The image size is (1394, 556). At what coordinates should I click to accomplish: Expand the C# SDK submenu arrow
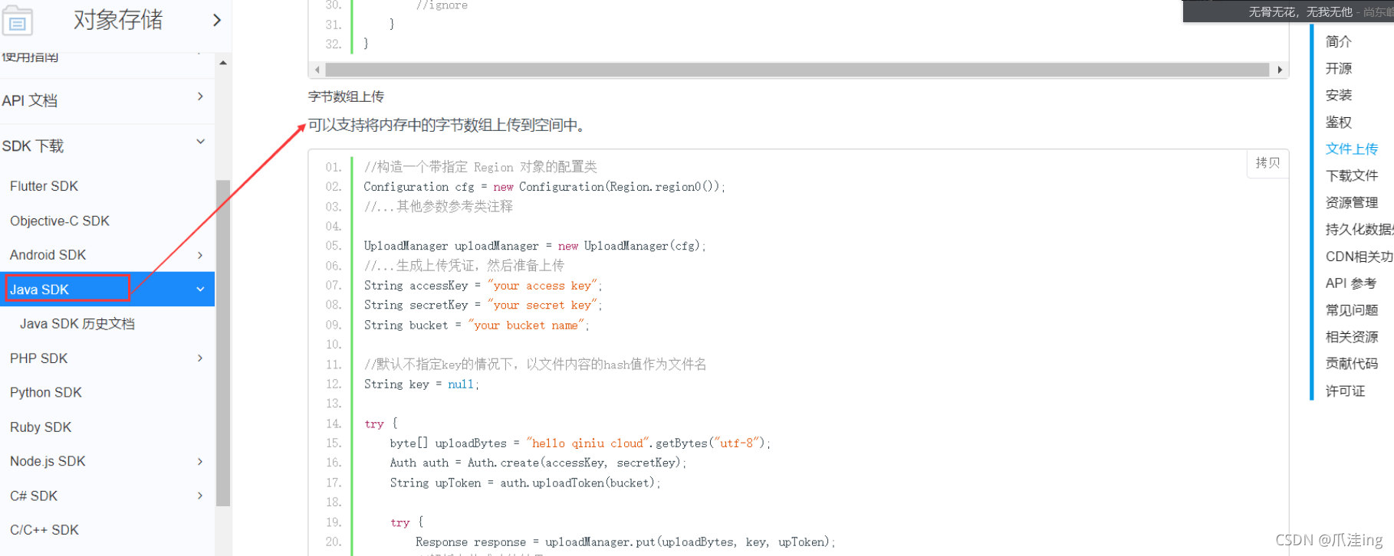200,495
